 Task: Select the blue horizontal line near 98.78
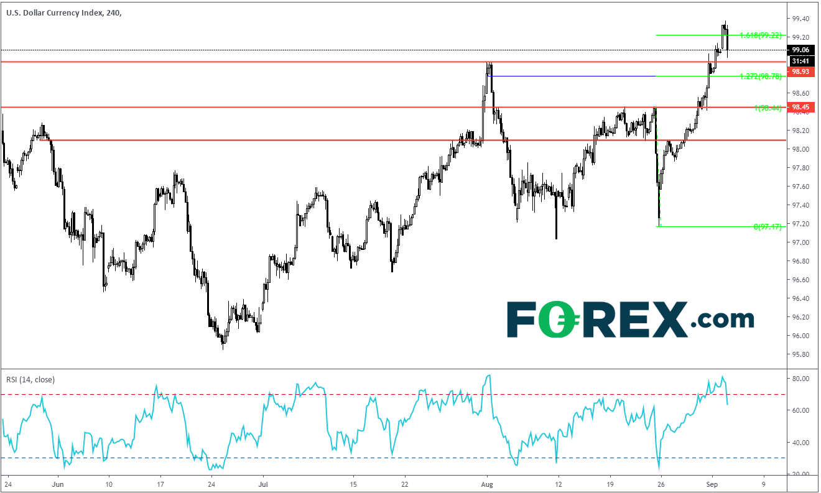click(572, 76)
